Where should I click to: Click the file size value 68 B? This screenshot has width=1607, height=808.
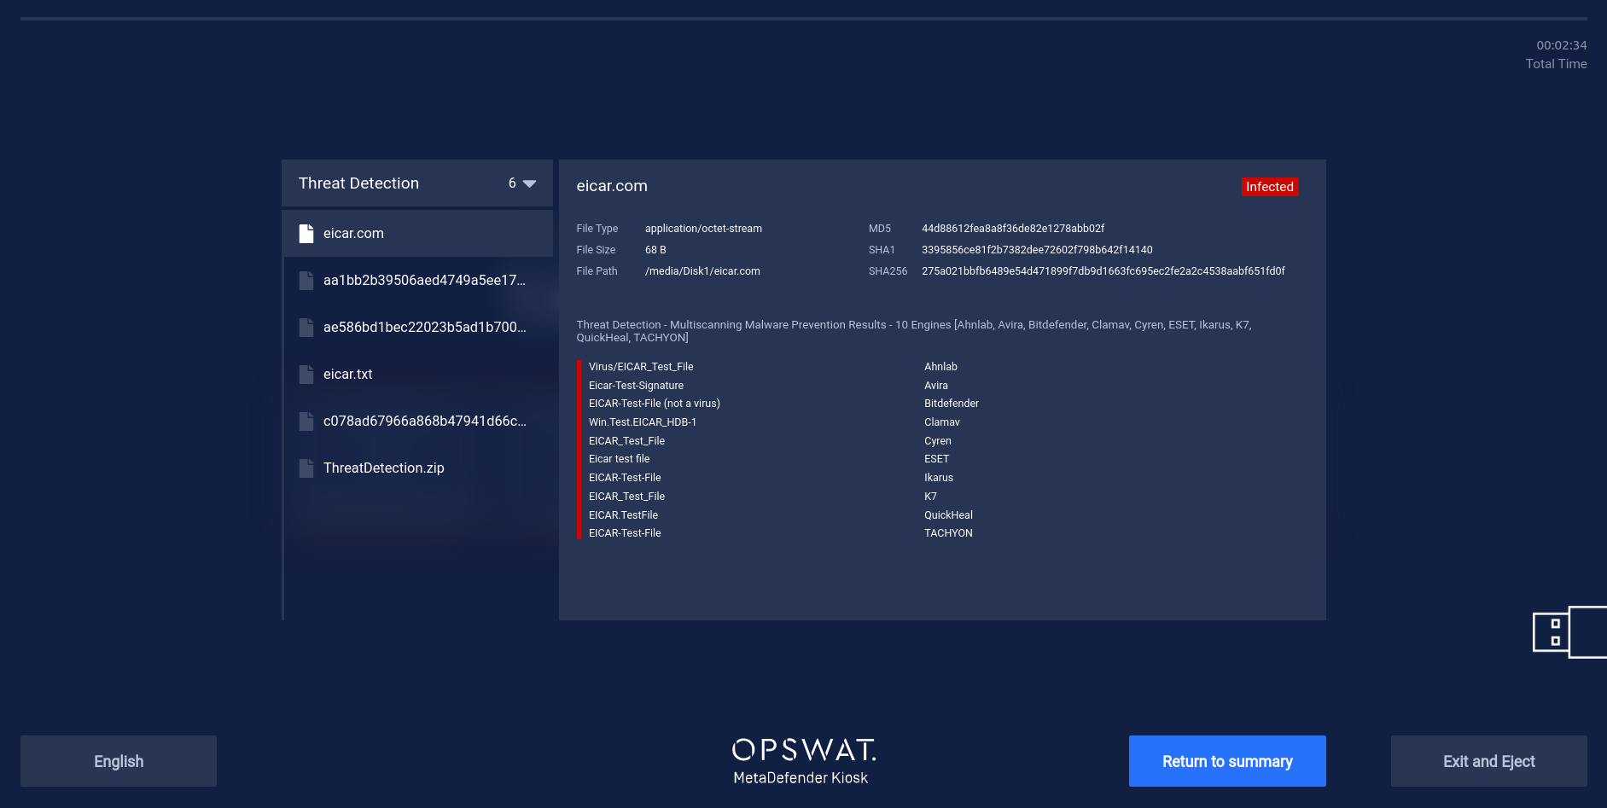coord(655,250)
